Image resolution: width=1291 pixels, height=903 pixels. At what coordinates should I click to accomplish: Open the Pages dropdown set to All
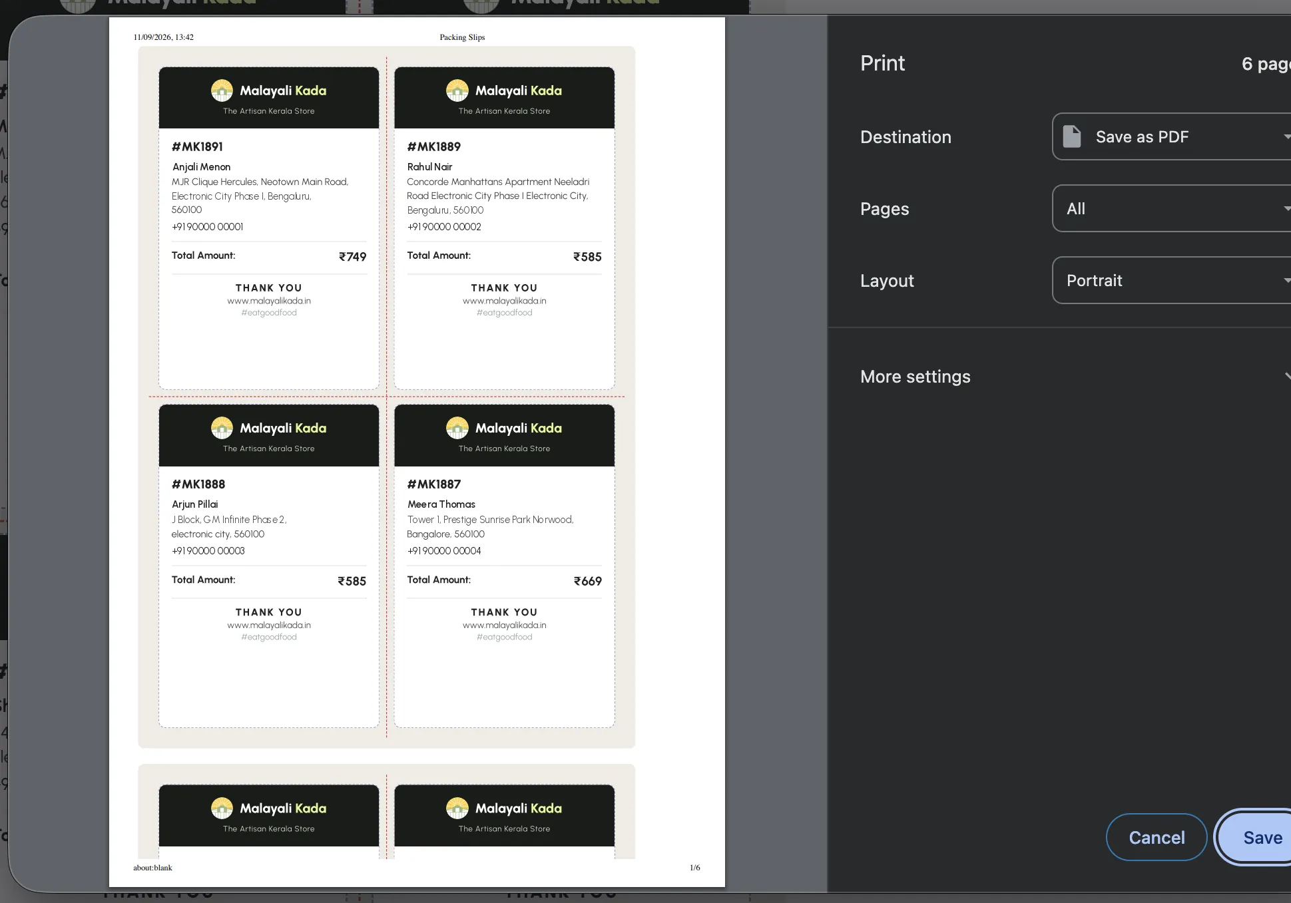click(1172, 208)
